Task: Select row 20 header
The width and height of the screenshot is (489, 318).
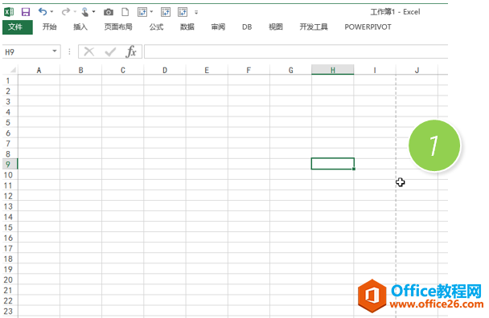Action: tap(9, 279)
